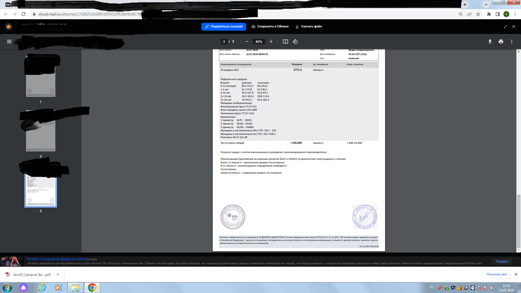521x293 pixels.
Task: Click the fit to page icon
Action: [285, 42]
